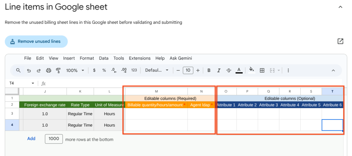352x156 pixels.
Task: Increase decimal places
Action: 124,70
